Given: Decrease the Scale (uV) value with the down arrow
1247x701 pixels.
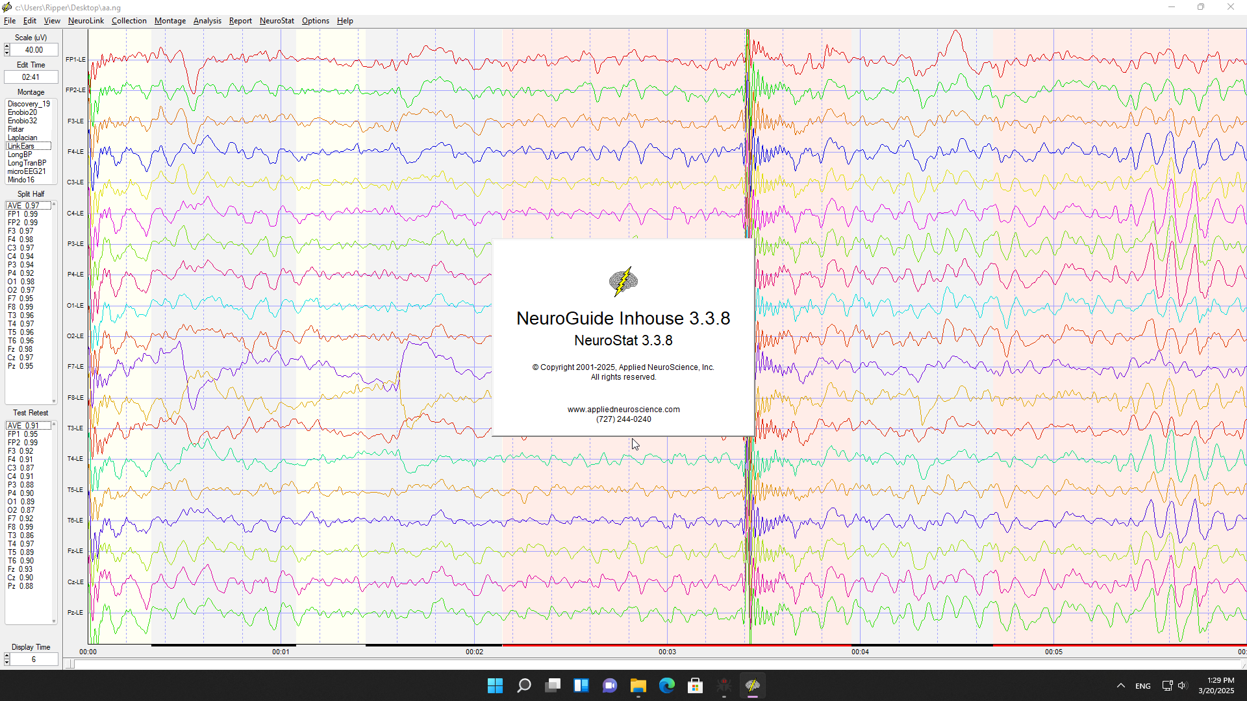Looking at the screenshot, I should click(x=6, y=53).
